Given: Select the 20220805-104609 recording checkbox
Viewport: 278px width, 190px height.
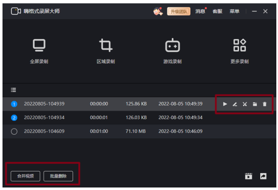Looking at the screenshot, I should [x=14, y=131].
